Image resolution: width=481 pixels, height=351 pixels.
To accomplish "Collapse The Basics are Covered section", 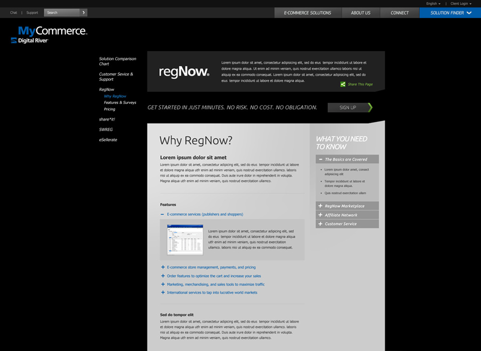I will click(347, 159).
